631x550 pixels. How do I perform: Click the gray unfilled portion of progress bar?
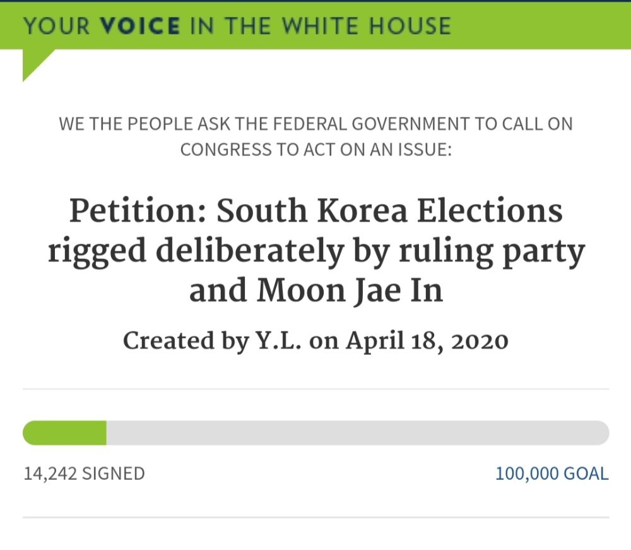coord(353,433)
